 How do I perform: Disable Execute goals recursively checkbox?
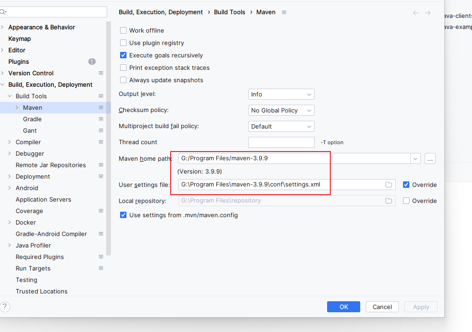coord(123,55)
